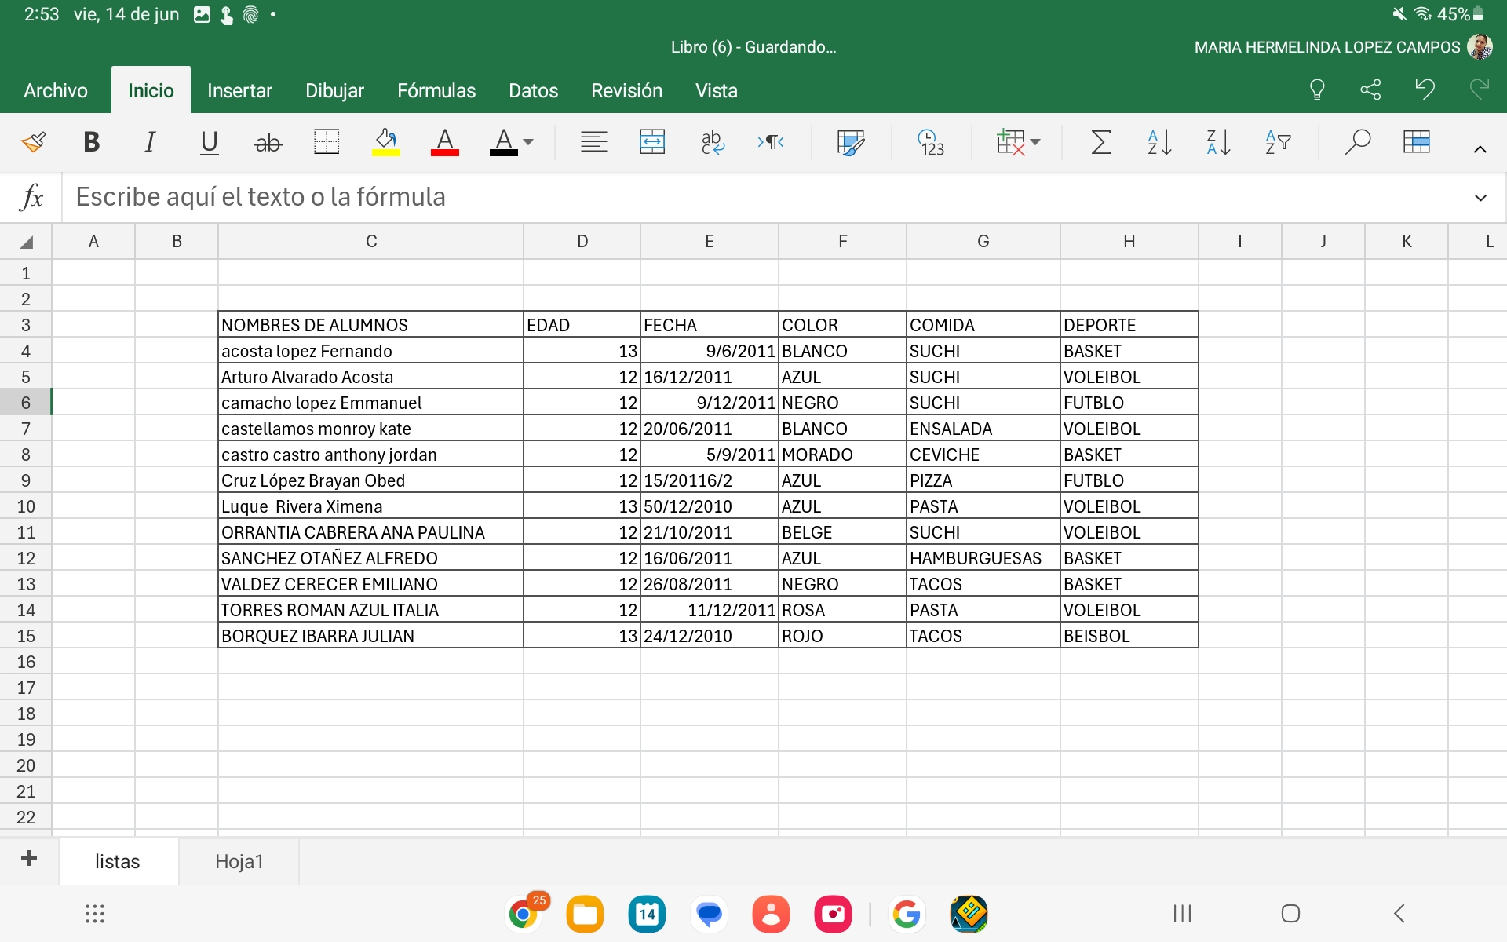This screenshot has width=1507, height=942.
Task: Click the format painter brush icon
Action: tap(33, 142)
